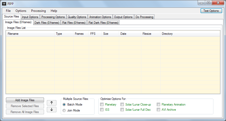Select the Flat Dark Files (0 frames) sub-tab
226x121 pixels.
coord(103,23)
